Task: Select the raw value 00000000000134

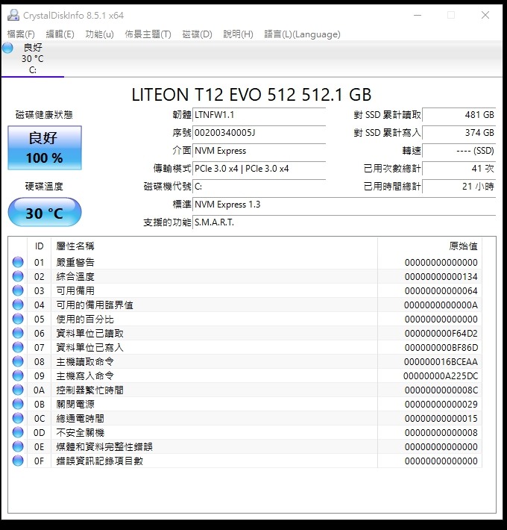Action: [x=441, y=277]
